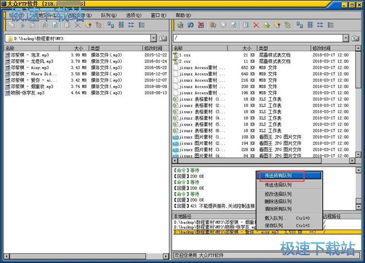Click the remote list vertical scrollbar down arrow
365x263 pixels.
click(x=358, y=155)
